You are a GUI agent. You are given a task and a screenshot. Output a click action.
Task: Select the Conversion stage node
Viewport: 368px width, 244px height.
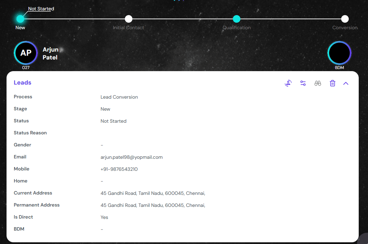(x=345, y=19)
